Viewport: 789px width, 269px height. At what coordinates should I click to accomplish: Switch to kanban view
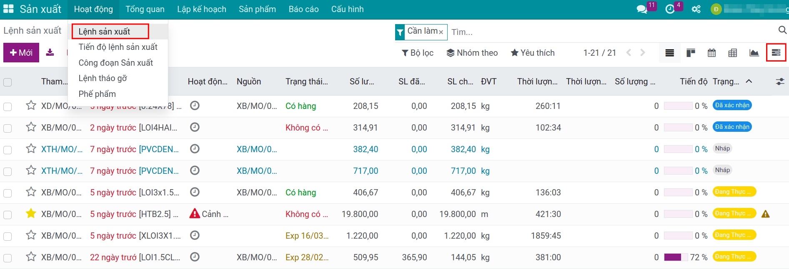[x=691, y=53]
